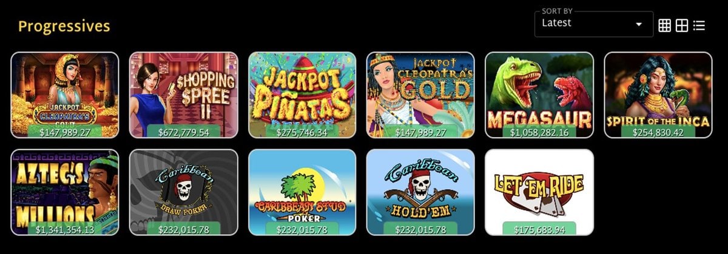Screen dimensions: 728x254
Task: Switch to small grid view icon
Action: pyautogui.click(x=664, y=25)
